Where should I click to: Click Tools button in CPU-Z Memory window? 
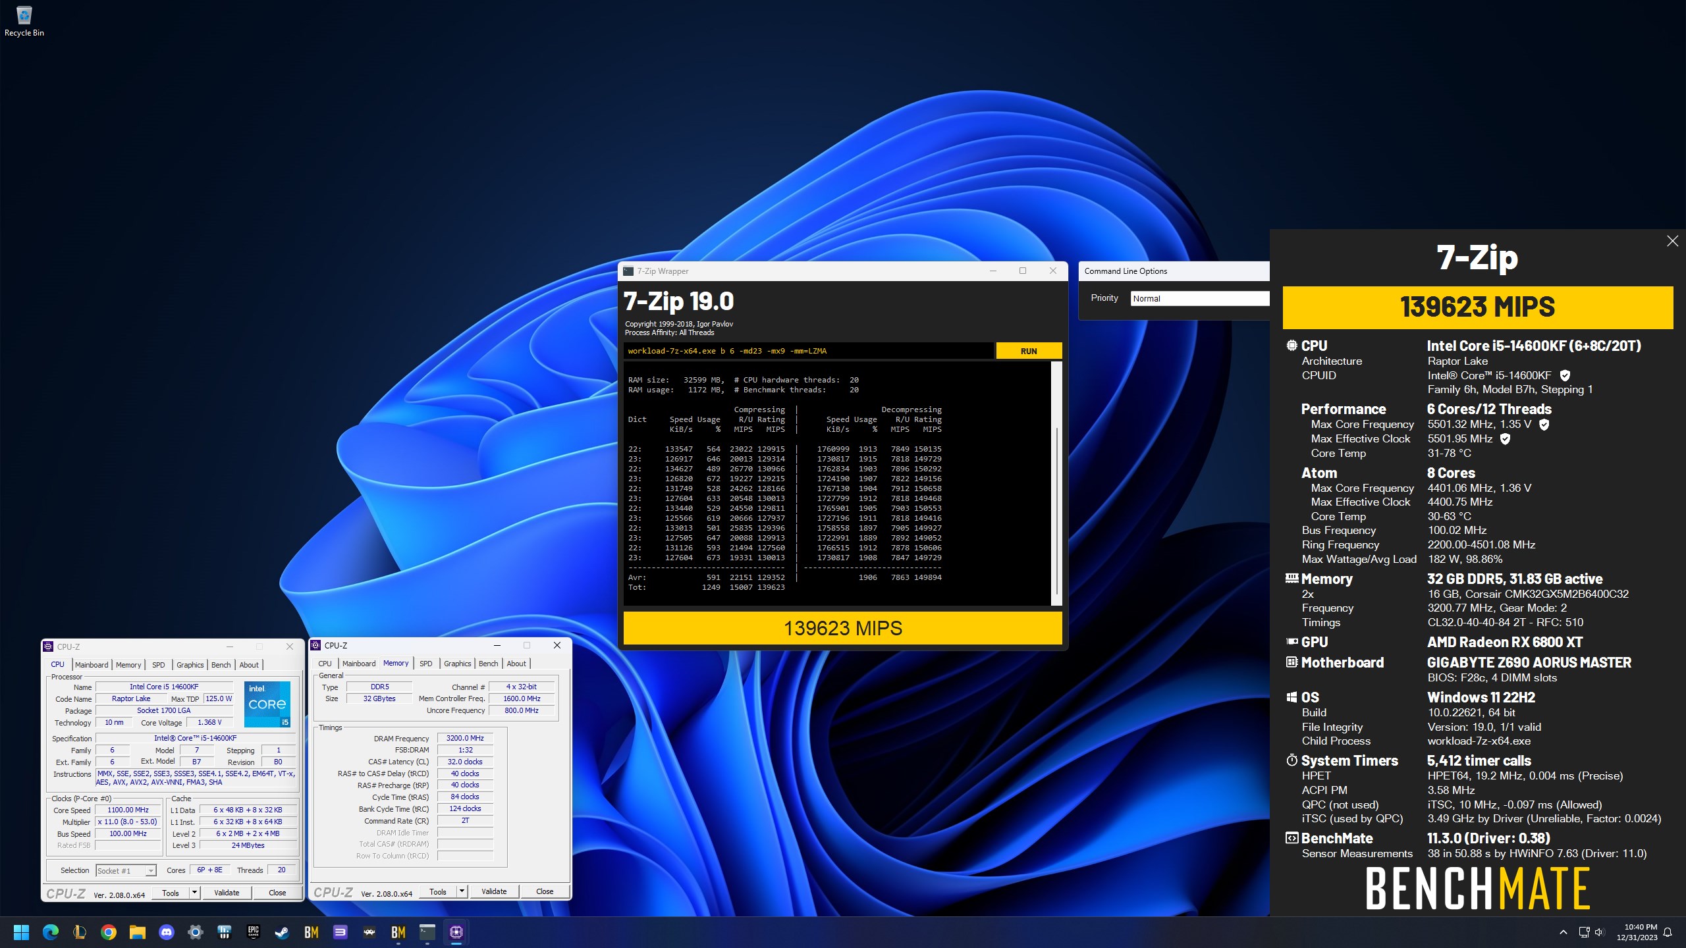[x=438, y=891]
